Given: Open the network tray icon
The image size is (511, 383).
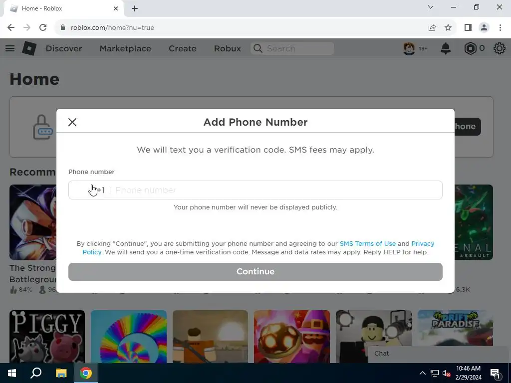Looking at the screenshot, I should 435,373.
